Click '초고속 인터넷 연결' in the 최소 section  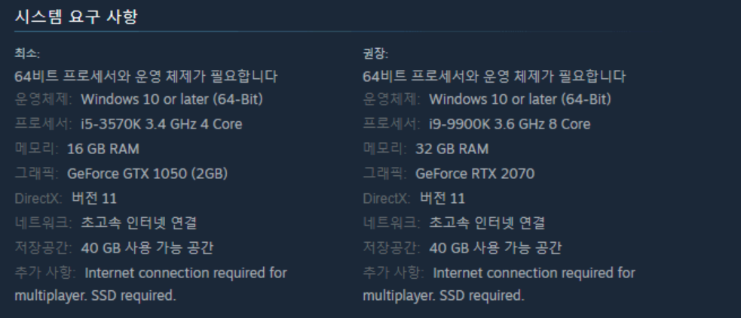[x=139, y=223]
